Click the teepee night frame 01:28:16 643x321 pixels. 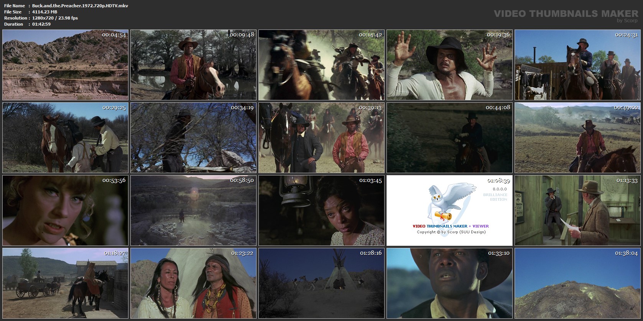(321, 283)
